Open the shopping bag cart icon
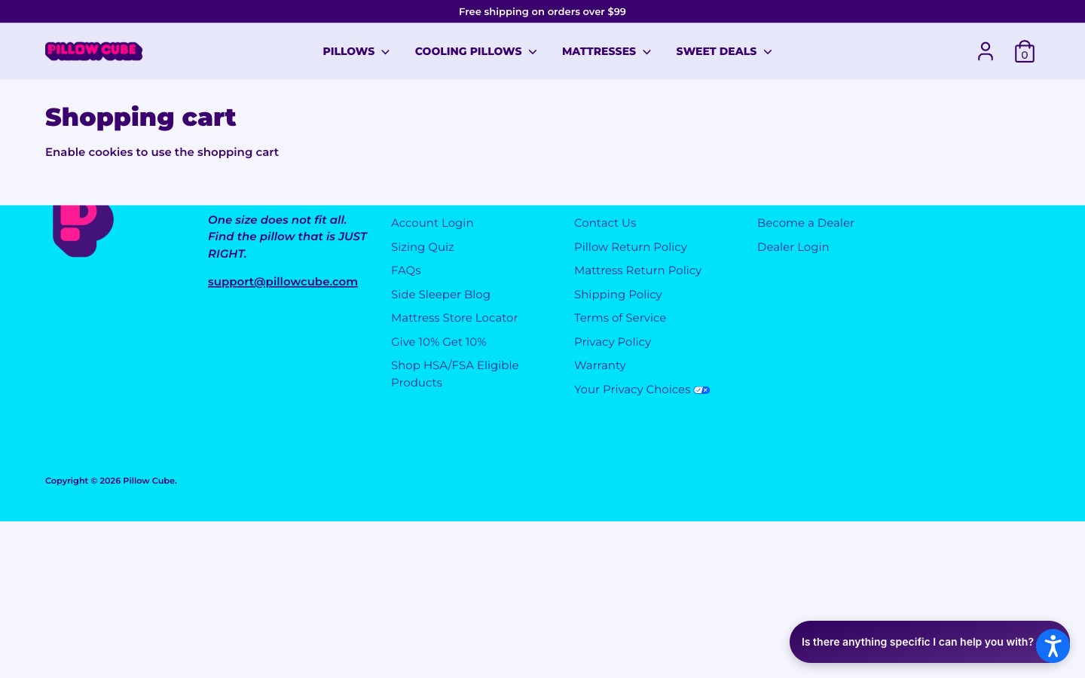This screenshot has height=678, width=1085. [x=1024, y=51]
